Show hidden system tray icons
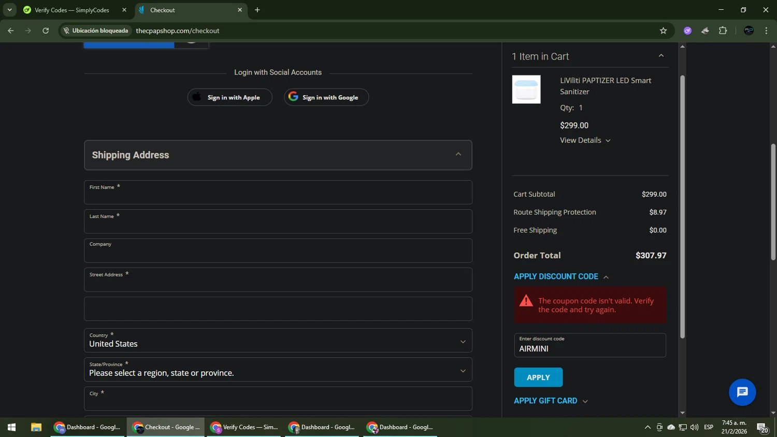 click(x=647, y=427)
